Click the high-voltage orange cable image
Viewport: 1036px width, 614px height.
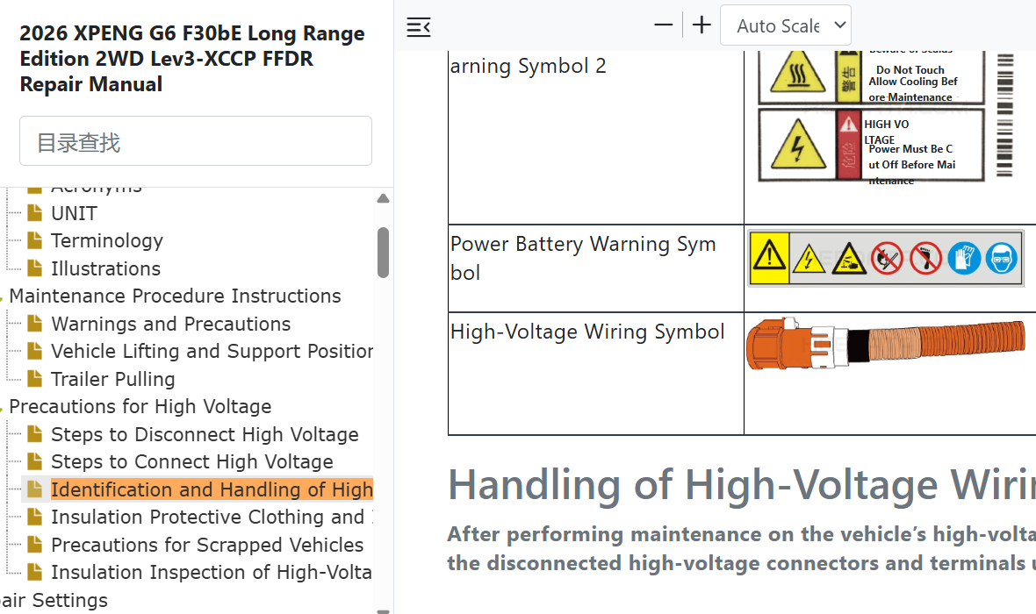click(885, 343)
